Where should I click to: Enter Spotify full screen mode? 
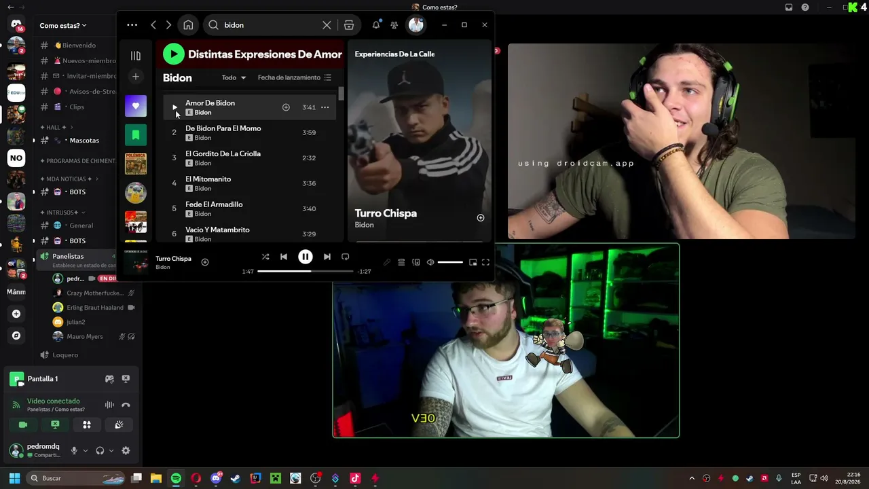click(x=485, y=262)
